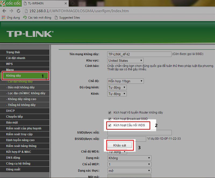Open the Chỉ số WEP dropdown
215x178 pixels.
click(130, 164)
